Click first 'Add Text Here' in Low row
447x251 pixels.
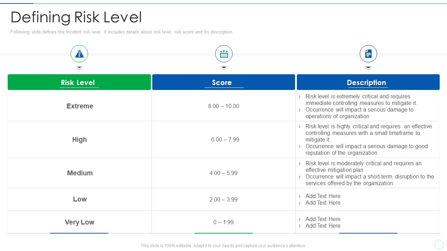click(x=323, y=196)
